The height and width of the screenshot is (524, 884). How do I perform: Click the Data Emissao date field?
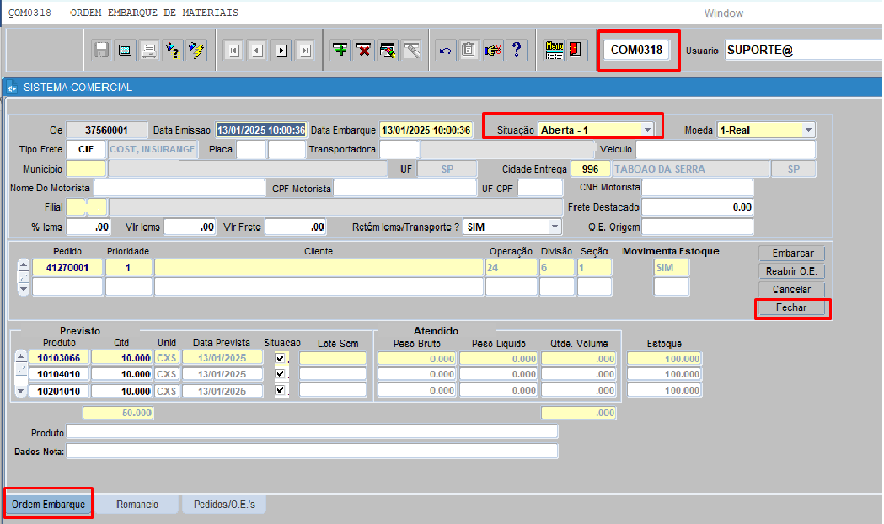261,130
